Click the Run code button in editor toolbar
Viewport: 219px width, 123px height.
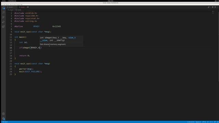(208, 7)
